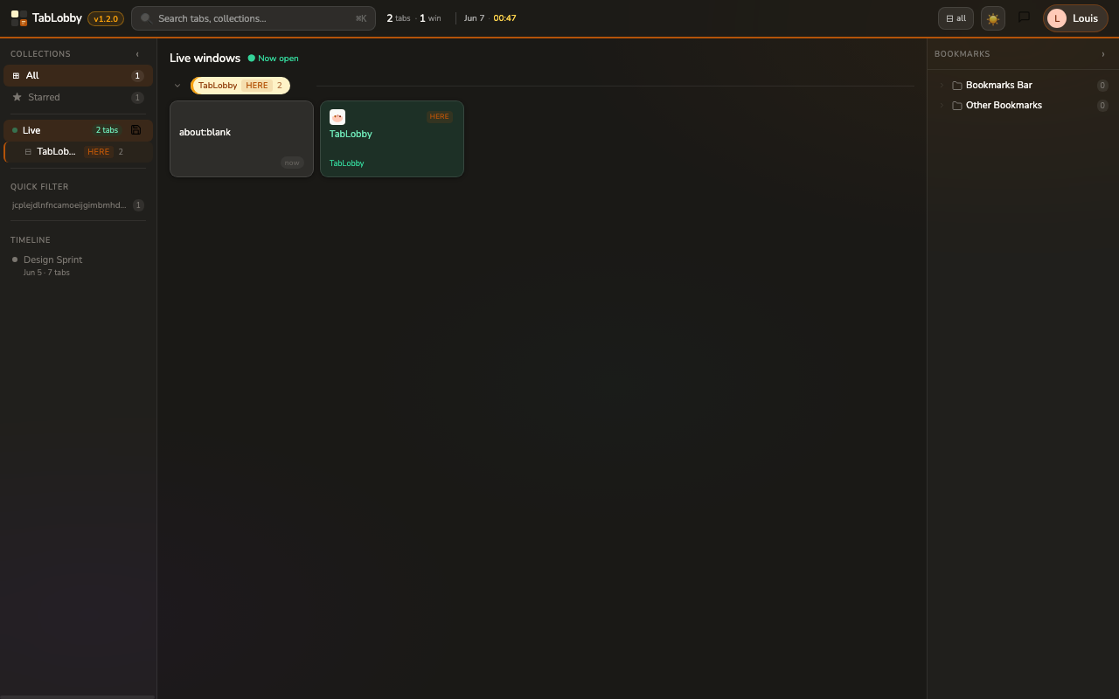Apply the jcplejdlnfncamoeijgimbmhd... quick filter
The width and height of the screenshot is (1119, 699).
(78, 205)
